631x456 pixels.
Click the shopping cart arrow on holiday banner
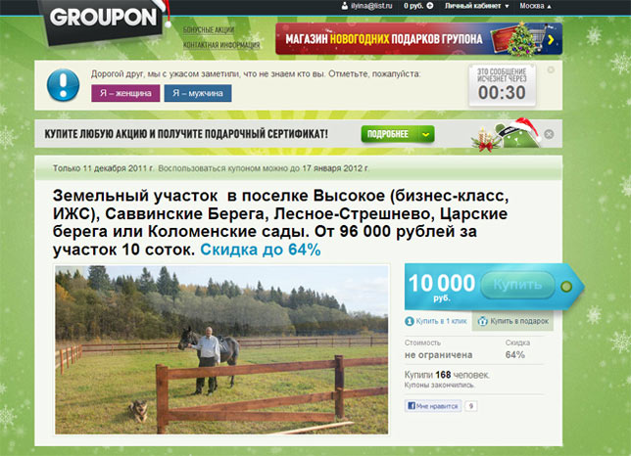(x=552, y=39)
